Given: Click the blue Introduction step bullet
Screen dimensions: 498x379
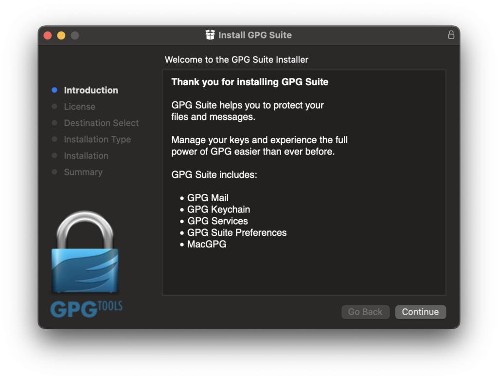Looking at the screenshot, I should [54, 90].
